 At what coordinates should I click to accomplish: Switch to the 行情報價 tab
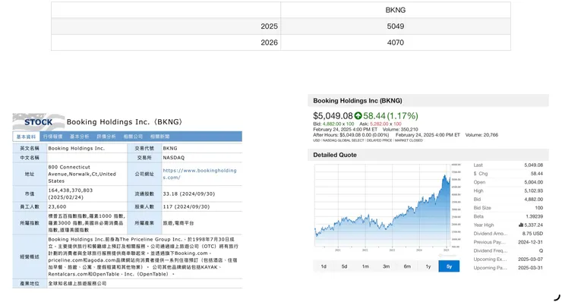point(53,137)
